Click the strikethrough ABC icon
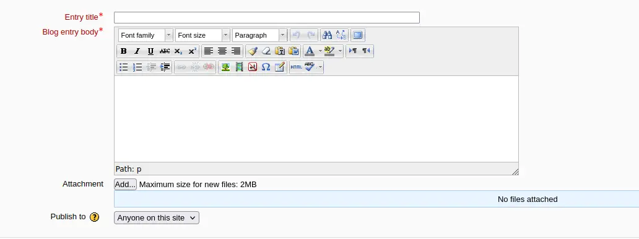Viewport: 639px width, 239px height. [165, 51]
